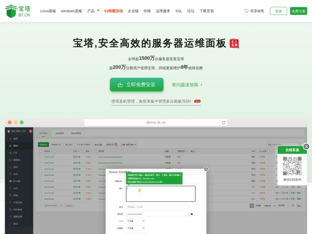The height and width of the screenshot is (234, 312).
Task: Open the 堡塔多机管理 link
Action: [x=156, y=101]
